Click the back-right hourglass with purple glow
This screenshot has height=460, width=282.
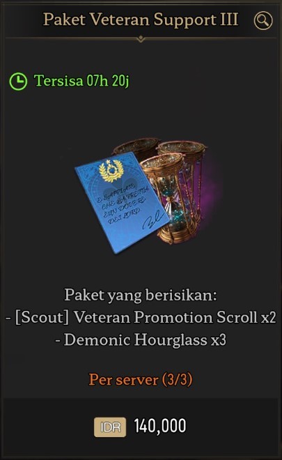187,176
